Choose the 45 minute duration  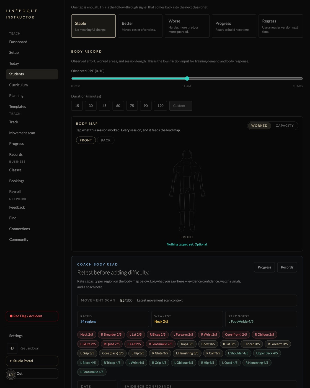pos(104,106)
